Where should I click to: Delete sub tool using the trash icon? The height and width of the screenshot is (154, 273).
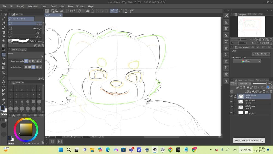[43, 45]
